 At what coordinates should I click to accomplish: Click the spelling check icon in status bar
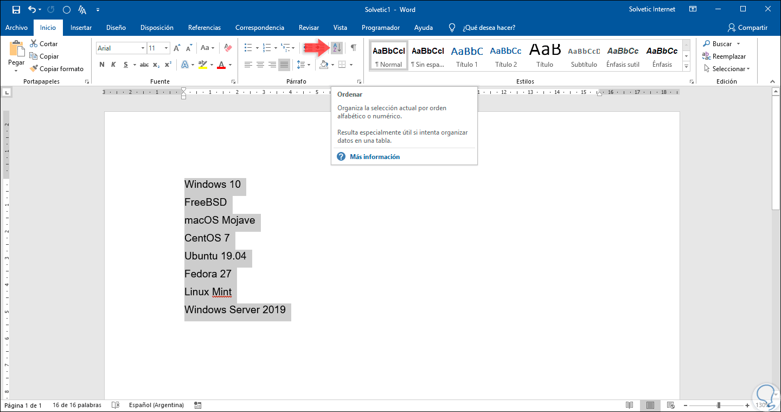(x=115, y=405)
